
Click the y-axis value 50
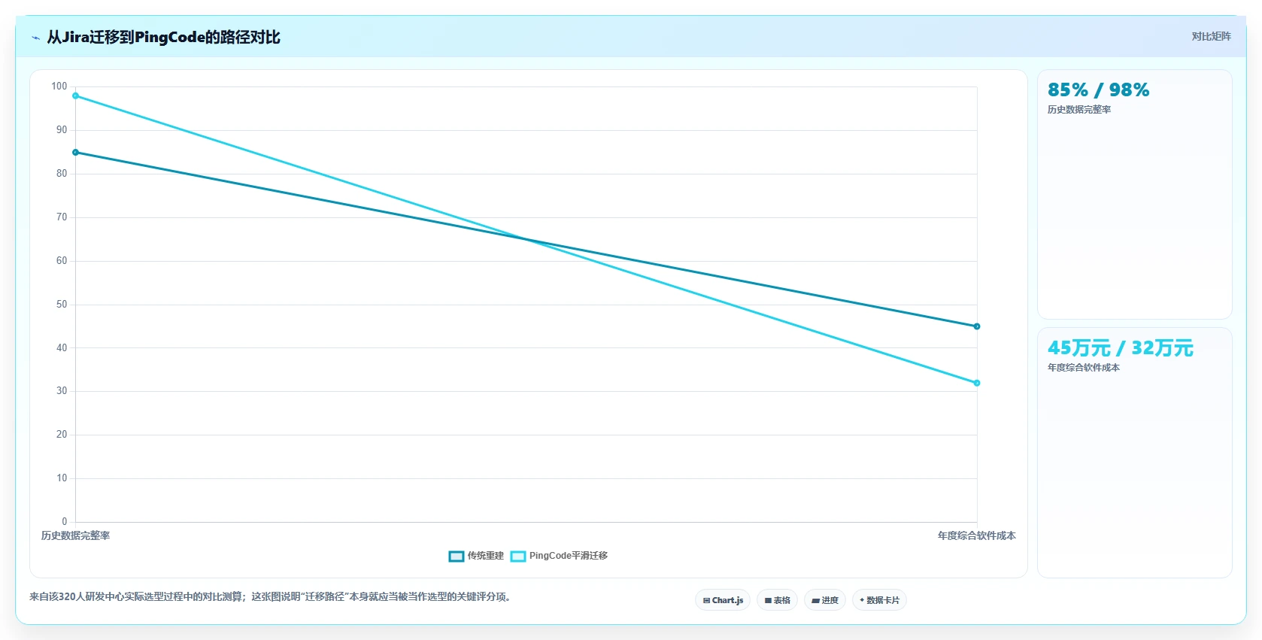click(62, 305)
